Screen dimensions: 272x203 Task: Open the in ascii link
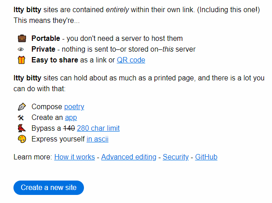[97, 139]
